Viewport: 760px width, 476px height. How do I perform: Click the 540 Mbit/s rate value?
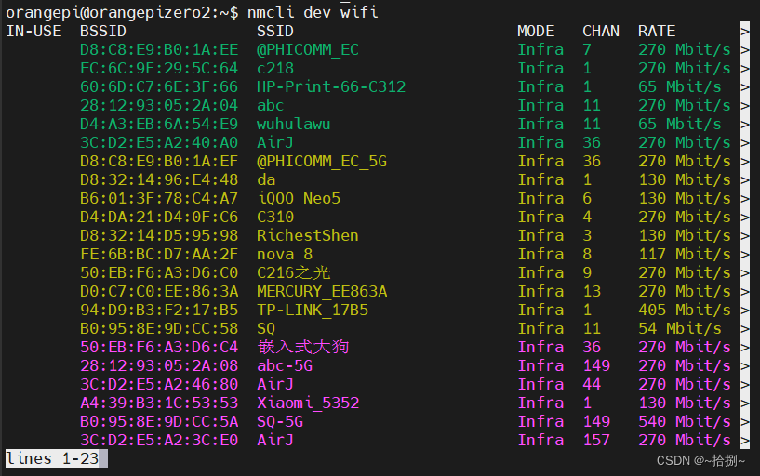(685, 421)
